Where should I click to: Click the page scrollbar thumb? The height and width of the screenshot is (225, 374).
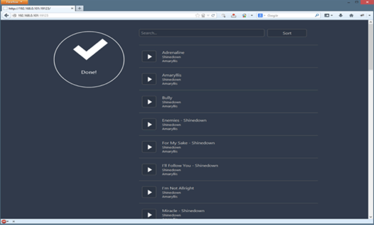(x=371, y=46)
